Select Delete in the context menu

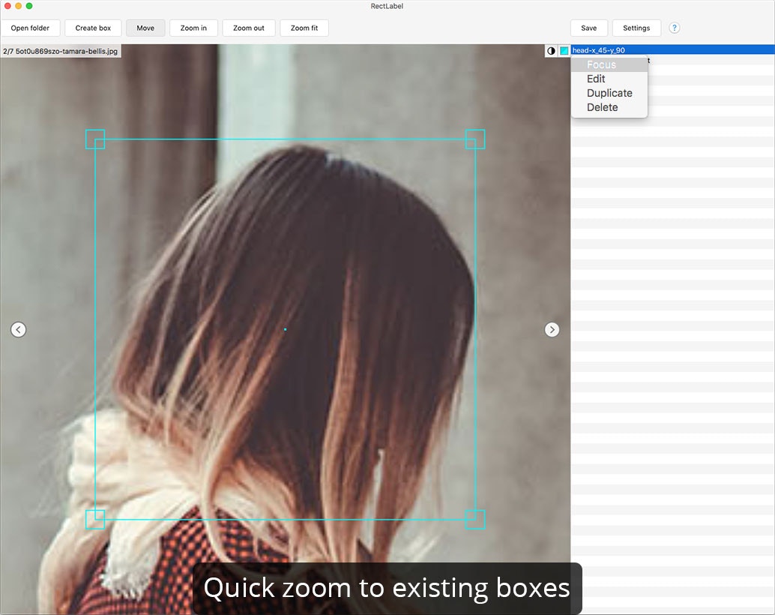(x=602, y=107)
